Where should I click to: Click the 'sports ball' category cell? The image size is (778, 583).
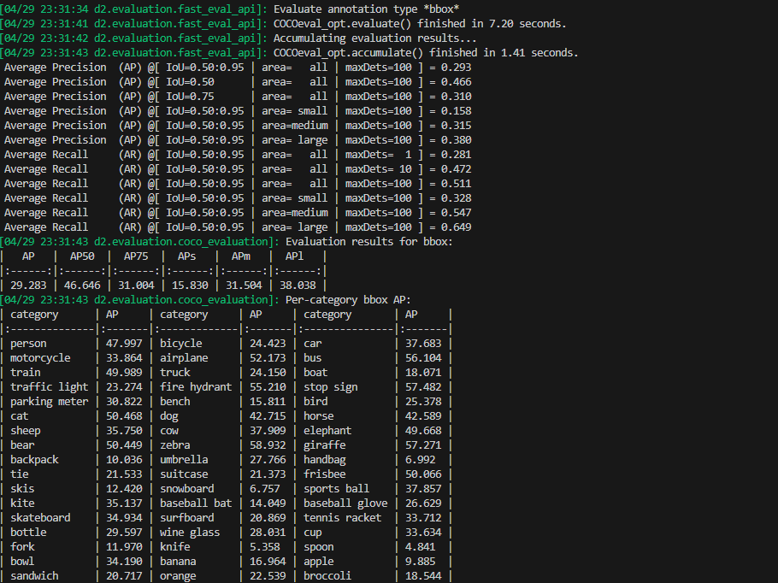(336, 489)
